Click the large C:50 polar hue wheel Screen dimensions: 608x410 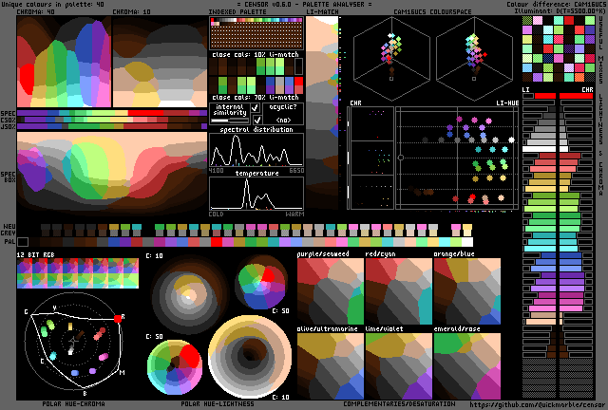(175, 365)
